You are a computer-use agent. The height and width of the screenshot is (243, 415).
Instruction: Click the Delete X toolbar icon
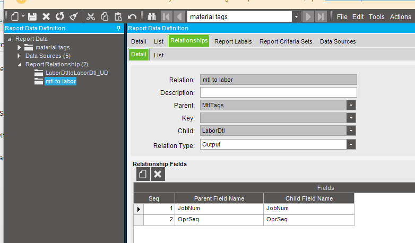coord(46,16)
